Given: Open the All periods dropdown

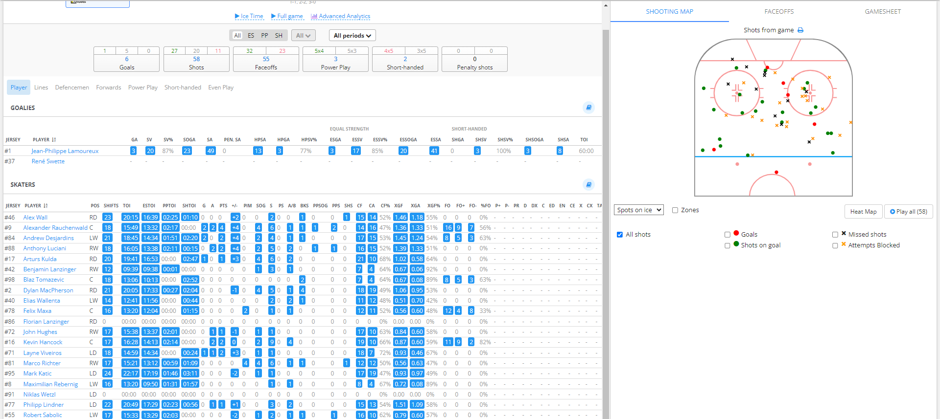Looking at the screenshot, I should (352, 36).
